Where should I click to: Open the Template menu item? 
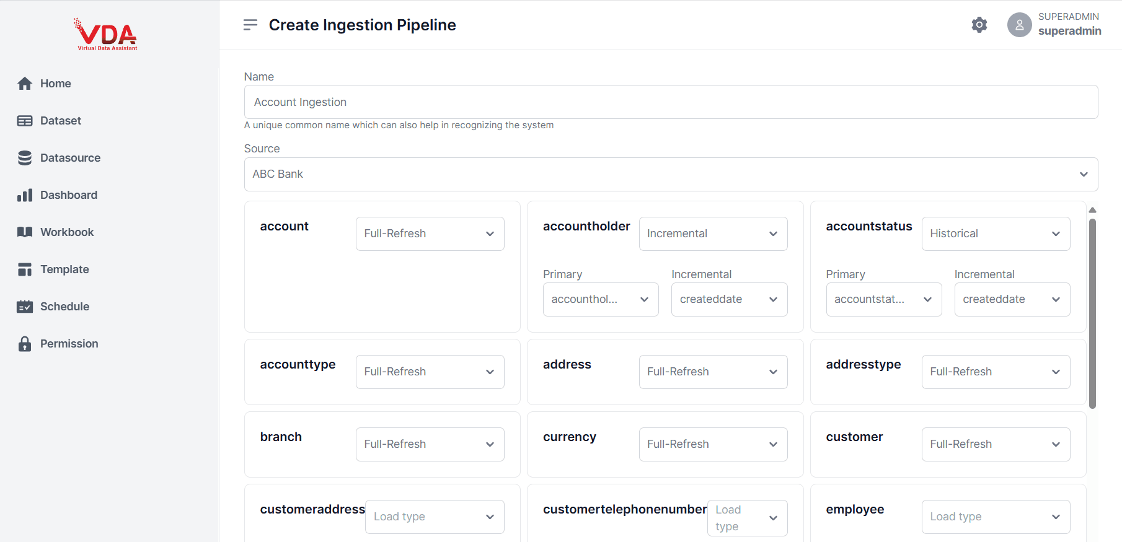click(64, 269)
